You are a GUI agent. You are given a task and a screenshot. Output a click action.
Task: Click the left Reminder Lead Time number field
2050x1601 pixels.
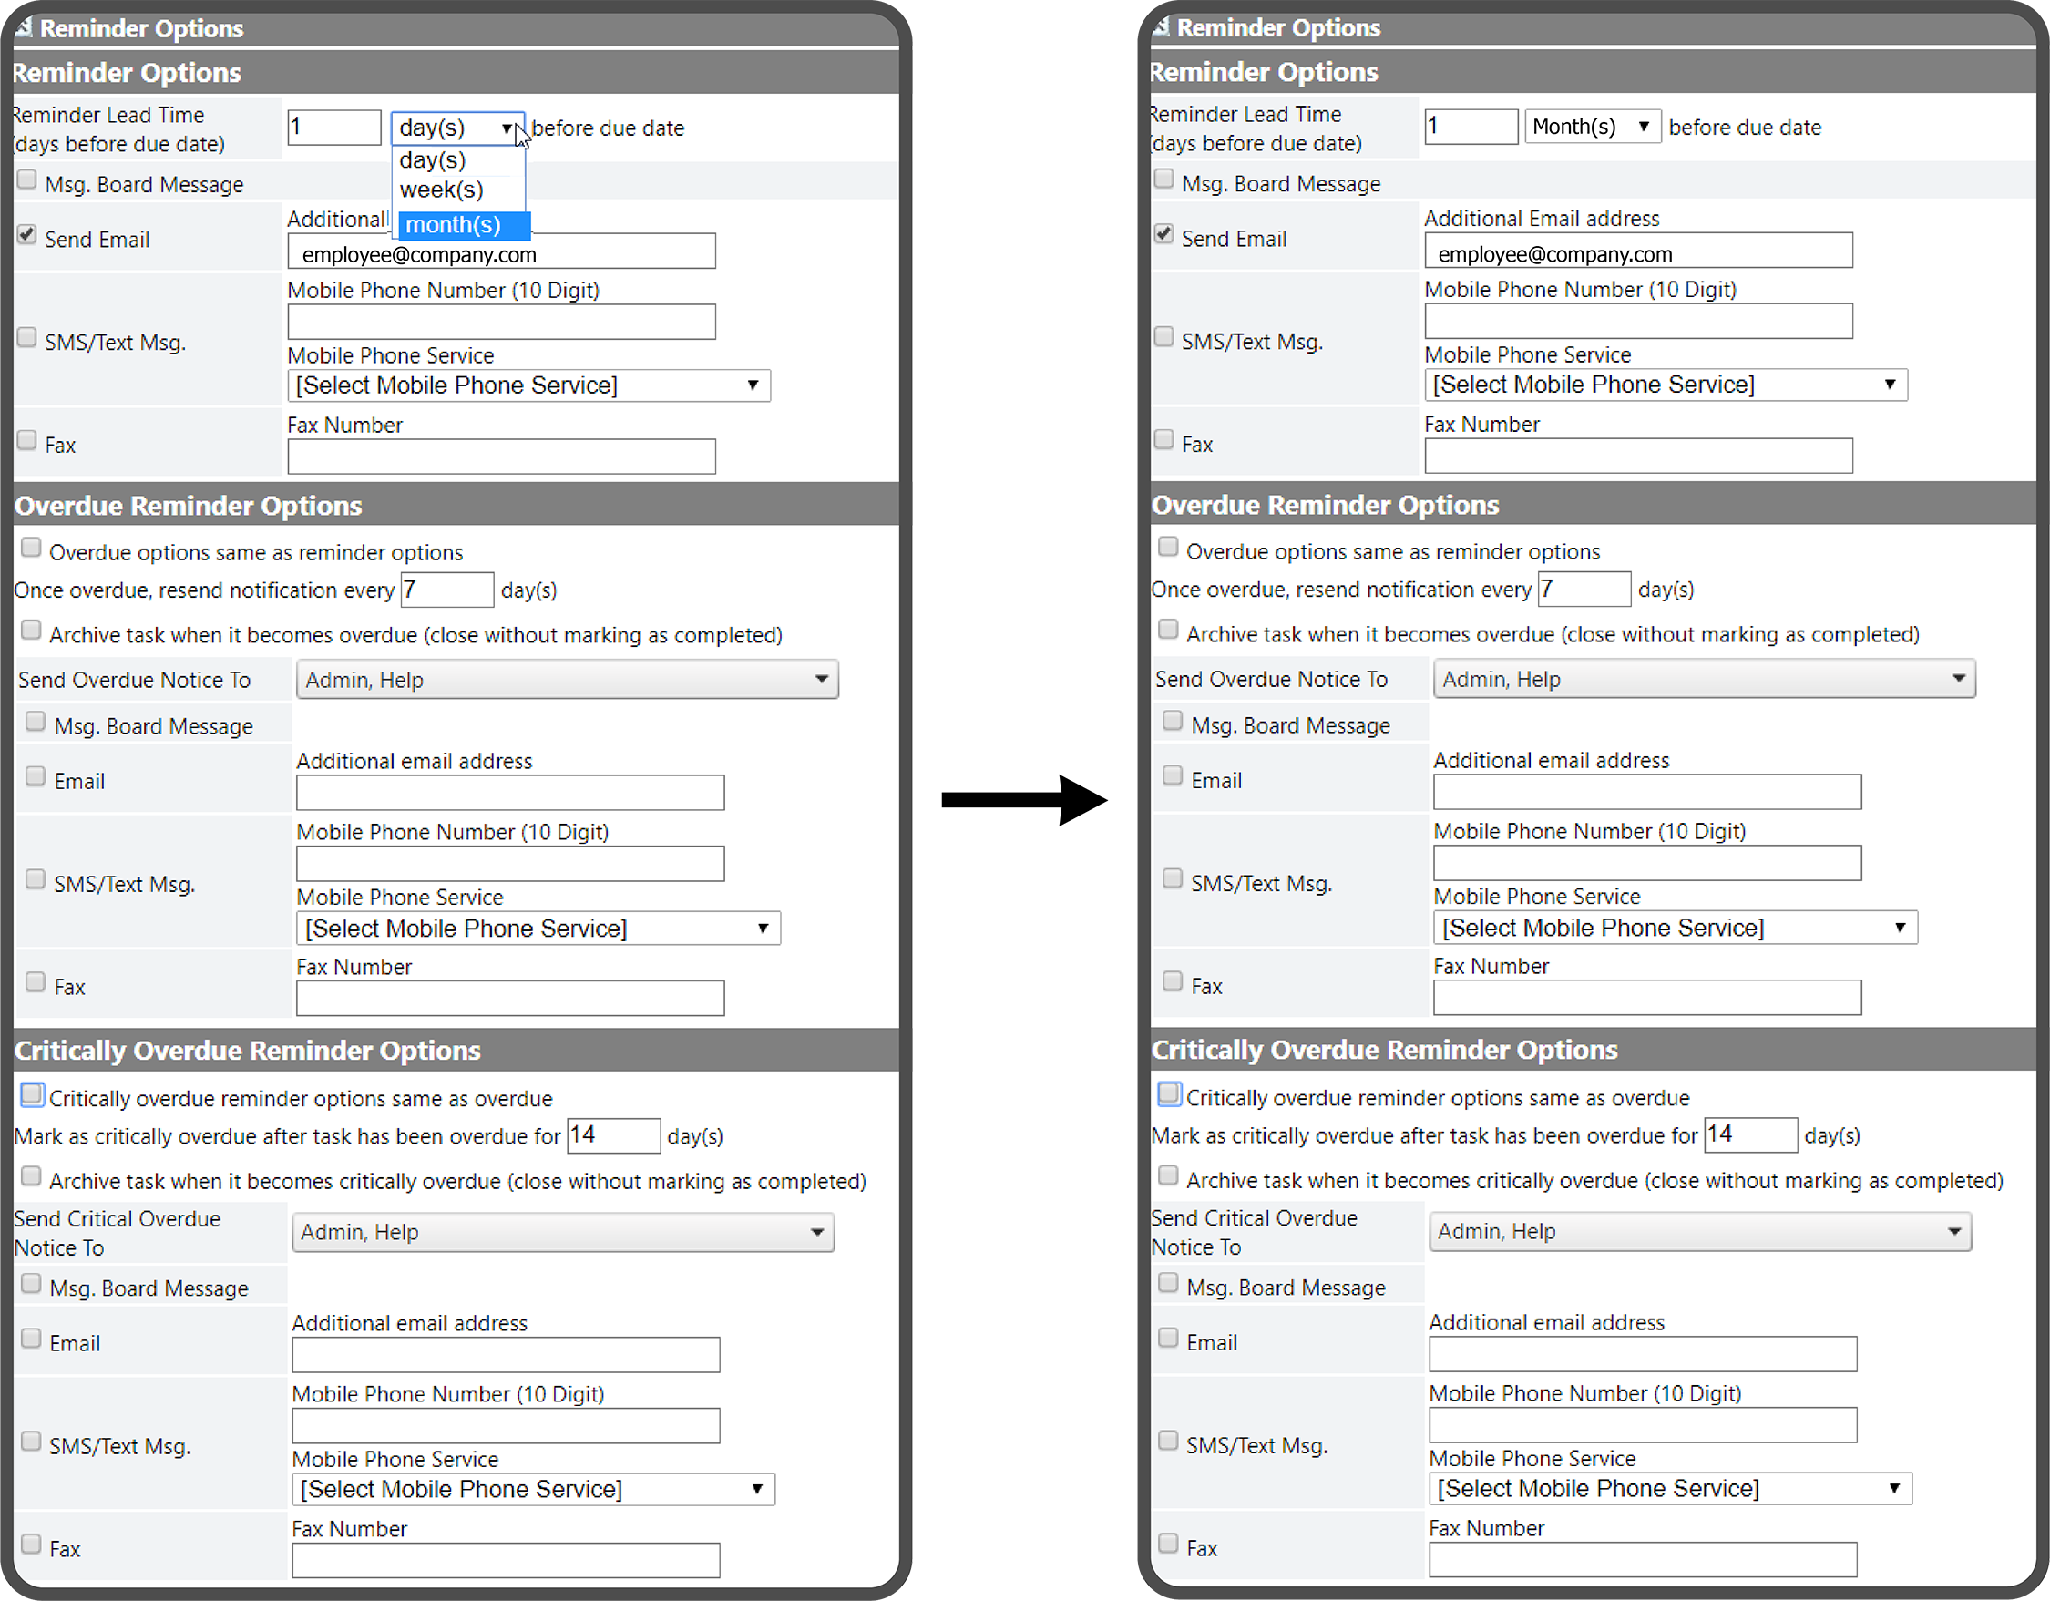(x=333, y=127)
